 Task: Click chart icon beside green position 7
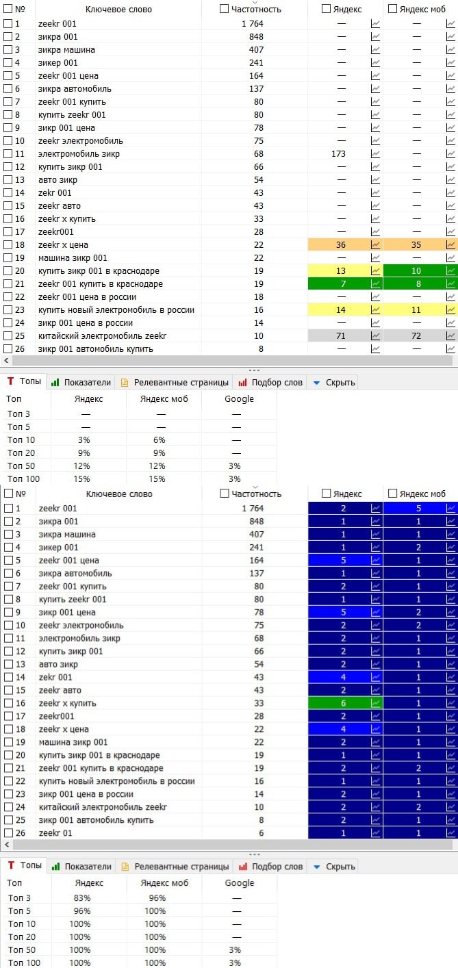click(375, 284)
